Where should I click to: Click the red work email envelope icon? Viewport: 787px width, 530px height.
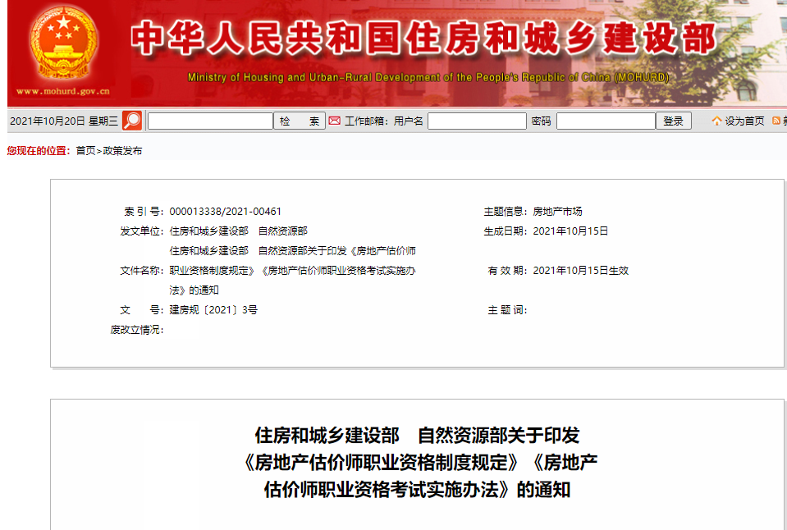point(334,121)
